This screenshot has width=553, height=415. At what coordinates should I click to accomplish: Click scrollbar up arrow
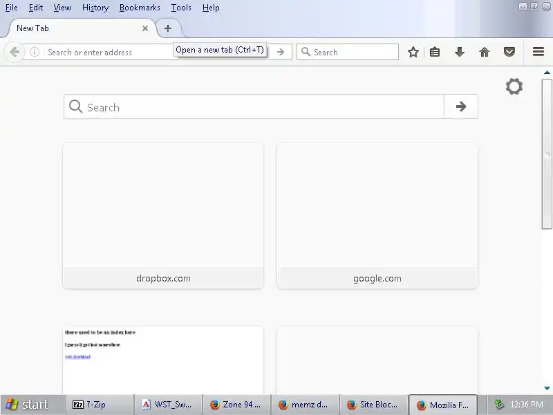(x=547, y=73)
